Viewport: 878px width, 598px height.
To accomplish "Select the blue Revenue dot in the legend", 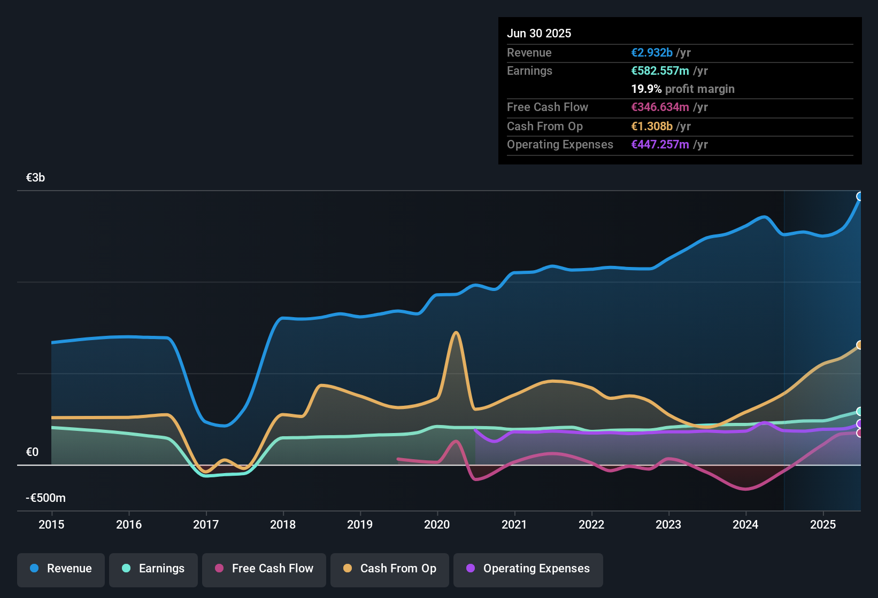I will (x=33, y=569).
